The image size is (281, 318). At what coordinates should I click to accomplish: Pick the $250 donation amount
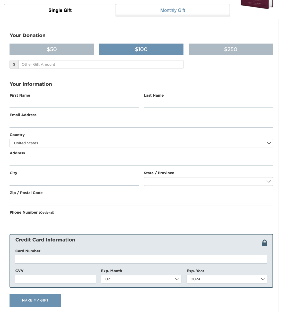(231, 49)
